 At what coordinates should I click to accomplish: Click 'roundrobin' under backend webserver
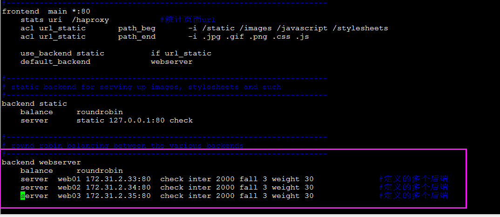100,171
